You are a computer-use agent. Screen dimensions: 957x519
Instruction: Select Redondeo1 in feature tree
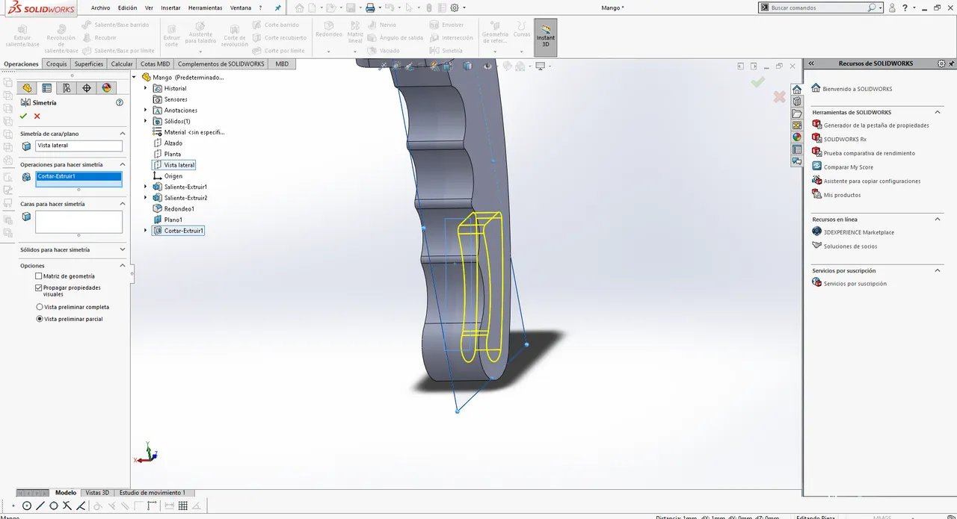[179, 209]
